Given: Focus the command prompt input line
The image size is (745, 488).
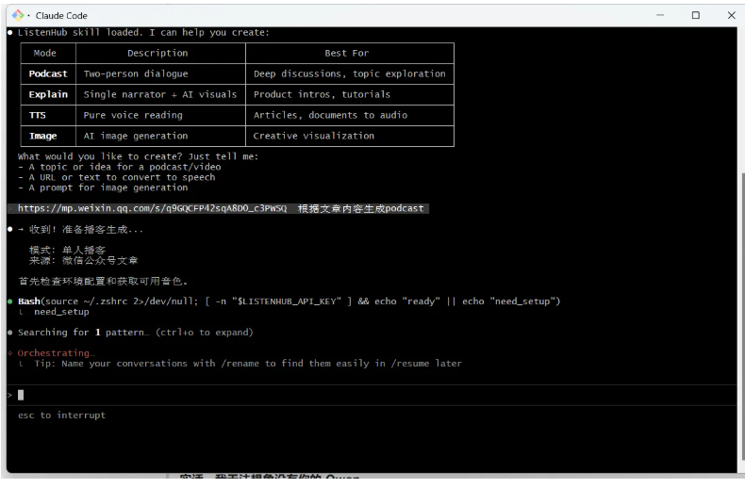Looking at the screenshot, I should (x=283, y=395).
